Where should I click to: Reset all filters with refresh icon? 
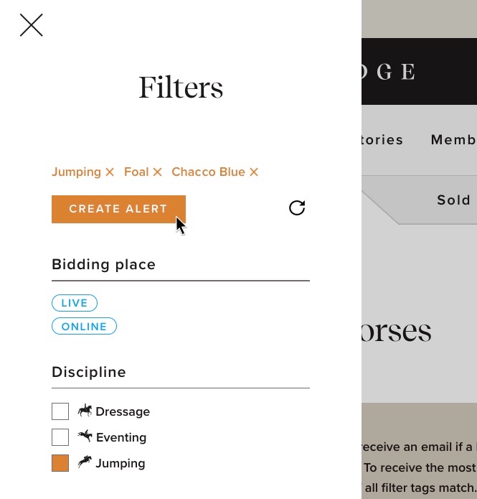(x=297, y=207)
